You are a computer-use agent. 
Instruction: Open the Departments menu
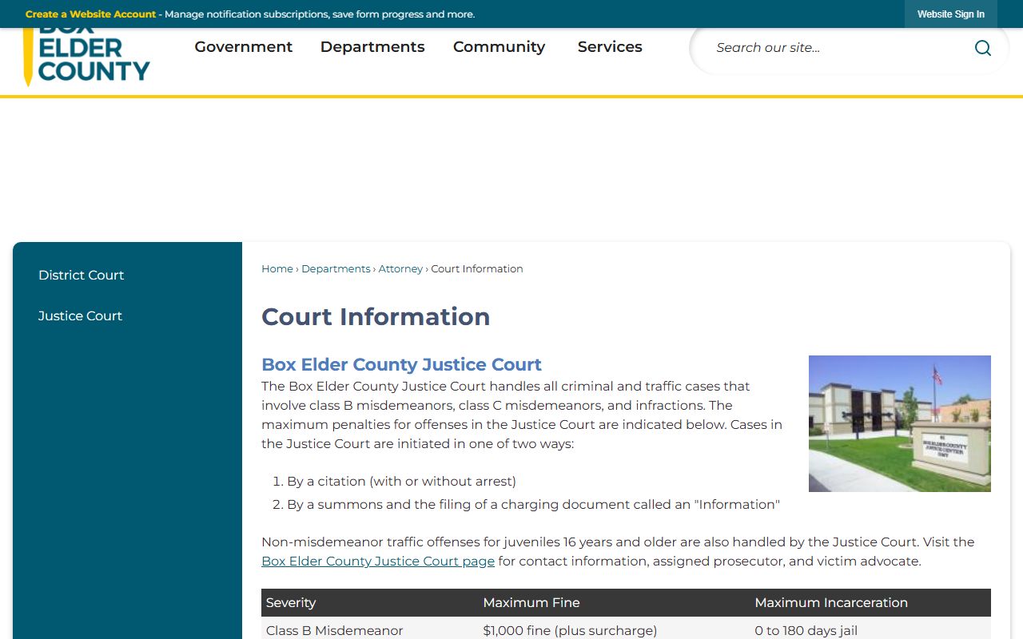click(x=372, y=47)
